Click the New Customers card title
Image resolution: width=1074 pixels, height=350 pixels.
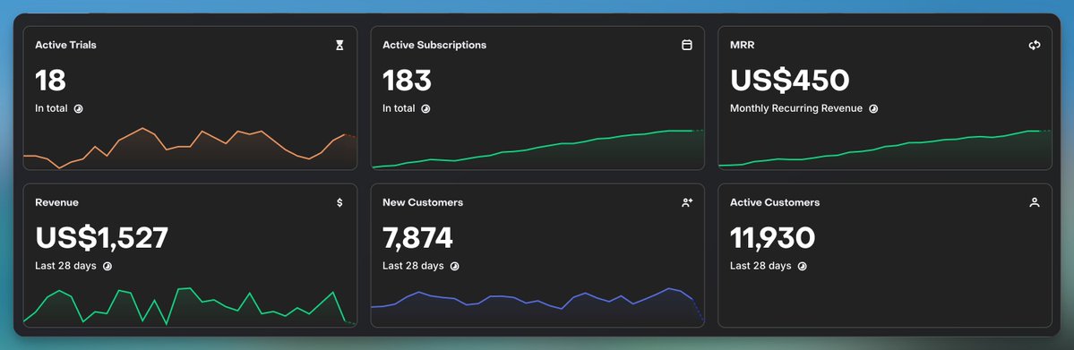(x=423, y=202)
